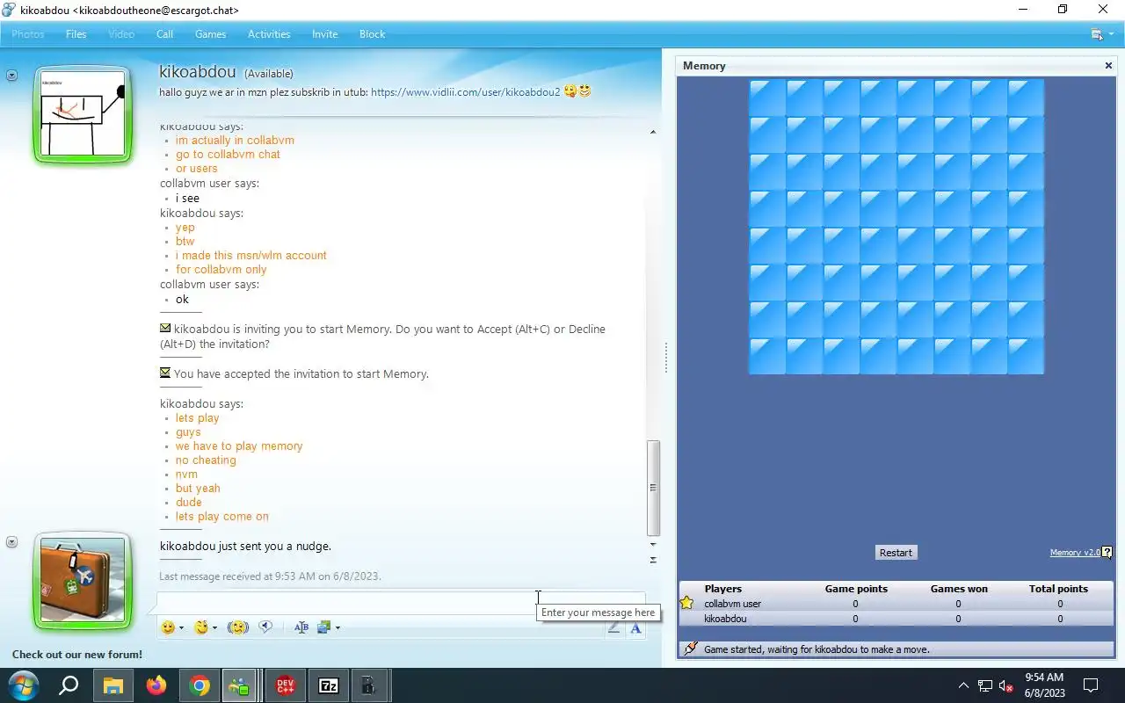Click the conversation scrollbar thumb

coord(653,488)
